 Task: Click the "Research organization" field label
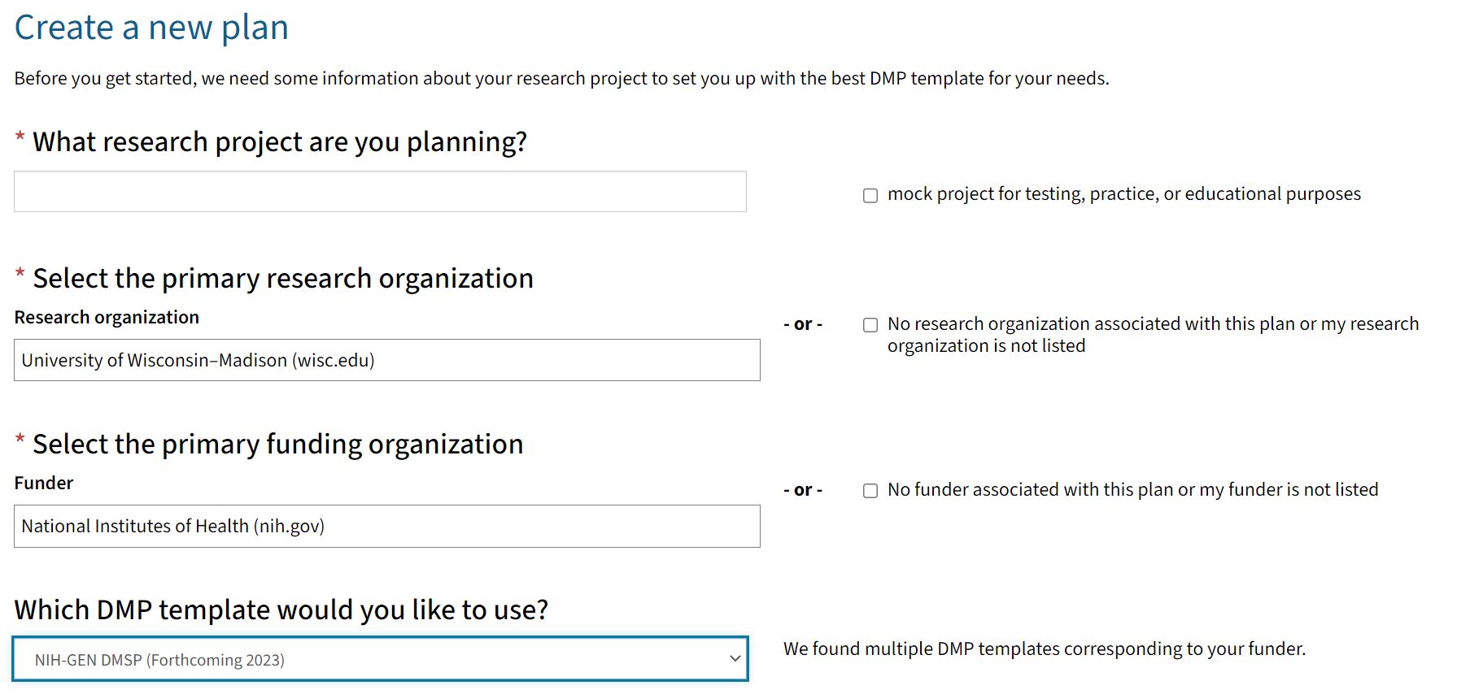pos(107,317)
